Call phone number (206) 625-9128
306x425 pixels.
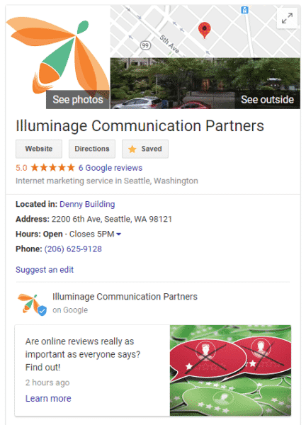[73, 249]
